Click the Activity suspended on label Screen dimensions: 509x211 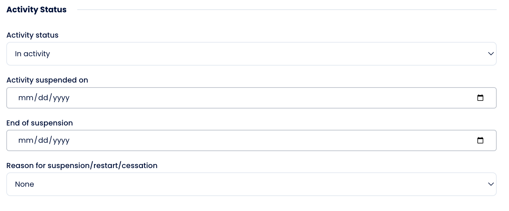pos(47,80)
